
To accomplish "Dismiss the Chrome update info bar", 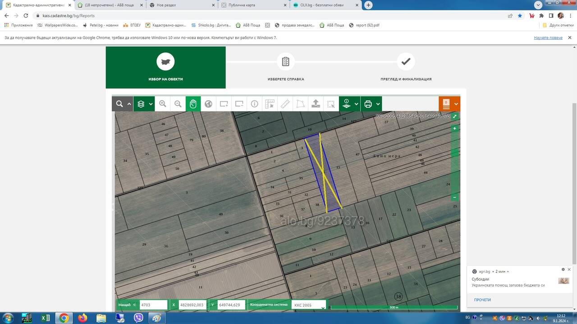I will pos(570,38).
